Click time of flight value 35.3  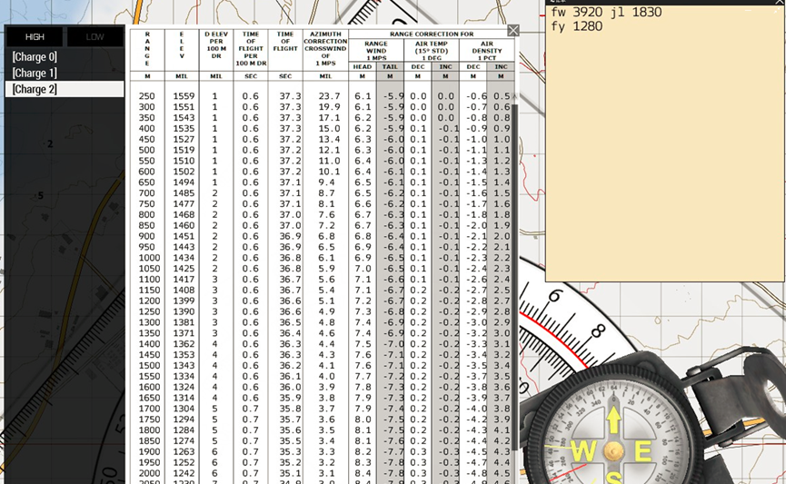tap(291, 451)
